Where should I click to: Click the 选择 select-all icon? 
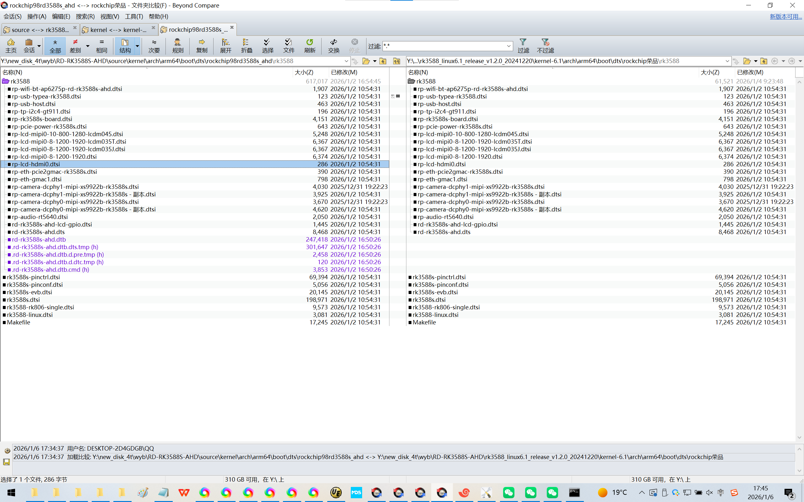click(268, 46)
